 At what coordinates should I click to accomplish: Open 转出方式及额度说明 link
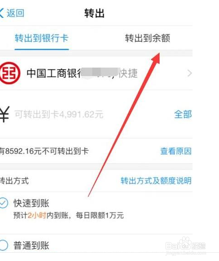click(156, 181)
